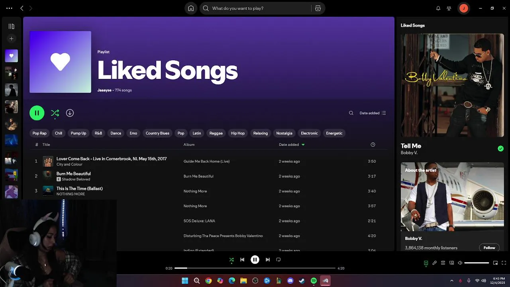Open the three-dots app menu
Image resolution: width=510 pixels, height=287 pixels.
click(x=9, y=8)
